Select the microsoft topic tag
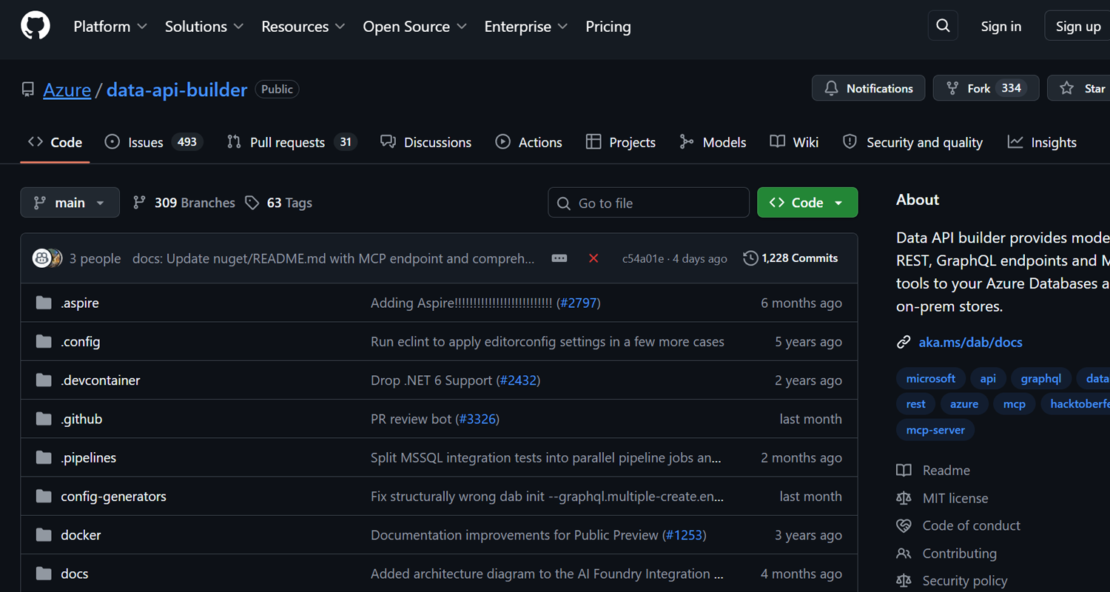The height and width of the screenshot is (592, 1110). 931,378
